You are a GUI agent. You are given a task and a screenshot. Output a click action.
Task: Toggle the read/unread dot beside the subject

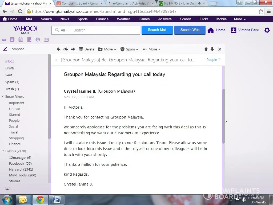(56, 60)
